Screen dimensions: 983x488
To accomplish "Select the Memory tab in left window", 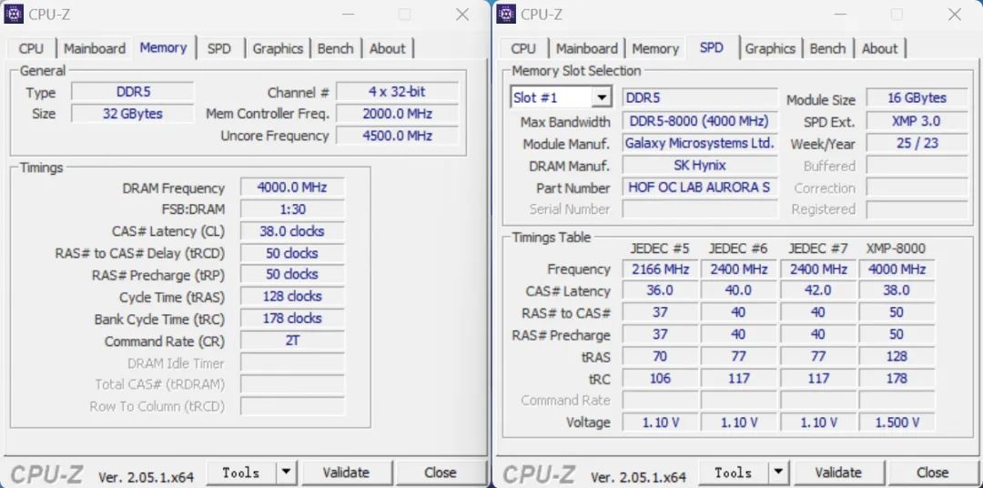I will click(164, 47).
